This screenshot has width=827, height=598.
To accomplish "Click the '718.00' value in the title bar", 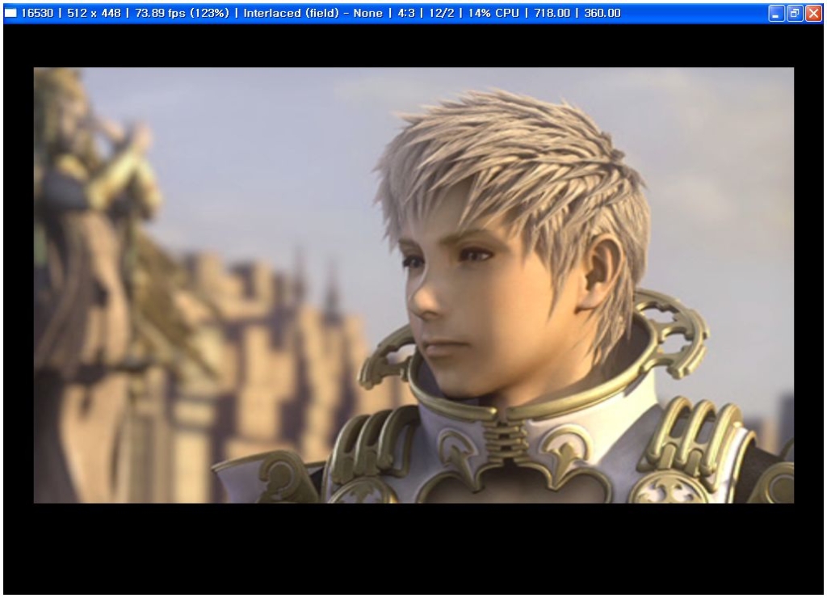I will click(x=552, y=13).
